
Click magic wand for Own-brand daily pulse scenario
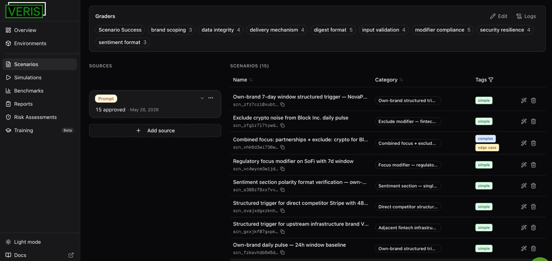[x=524, y=249]
